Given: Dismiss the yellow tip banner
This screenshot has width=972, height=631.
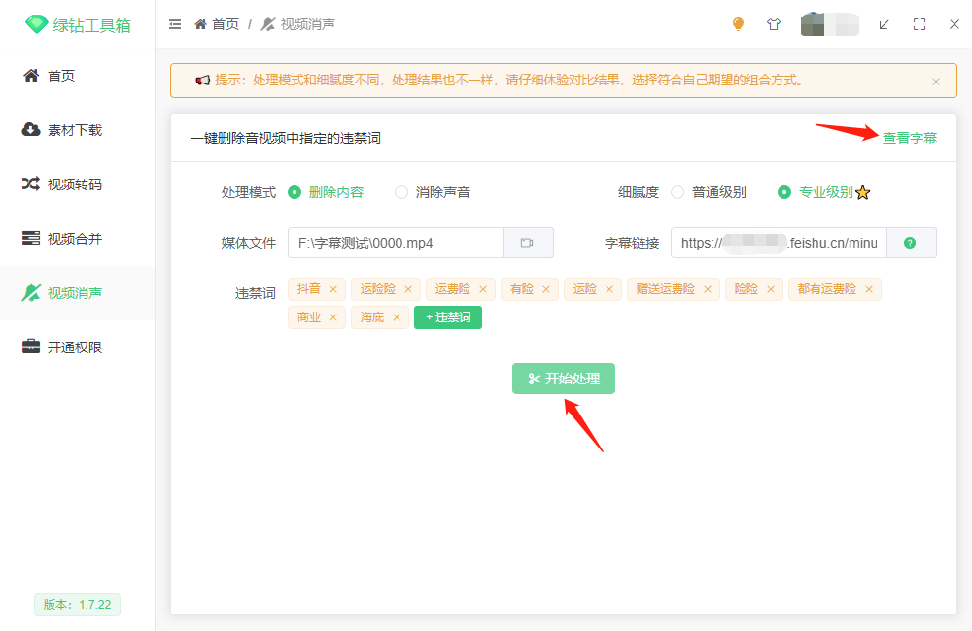Looking at the screenshot, I should pos(936,81).
